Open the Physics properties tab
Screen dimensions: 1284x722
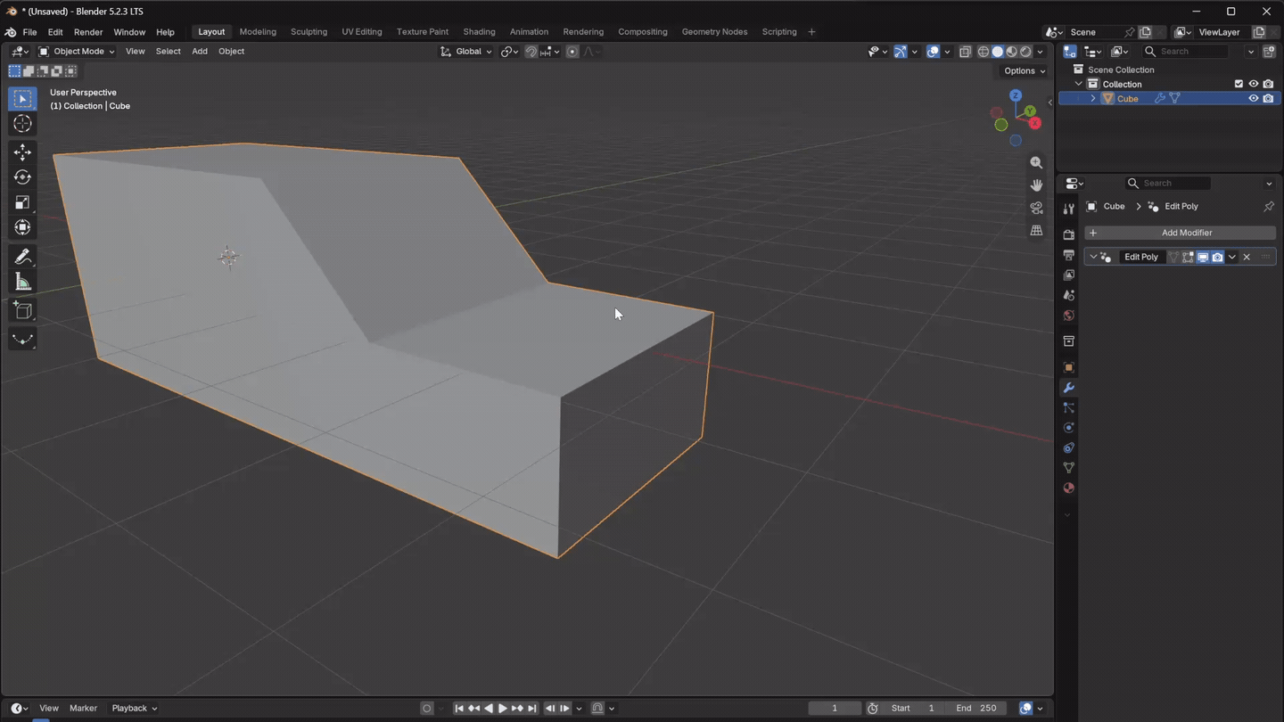coord(1068,428)
